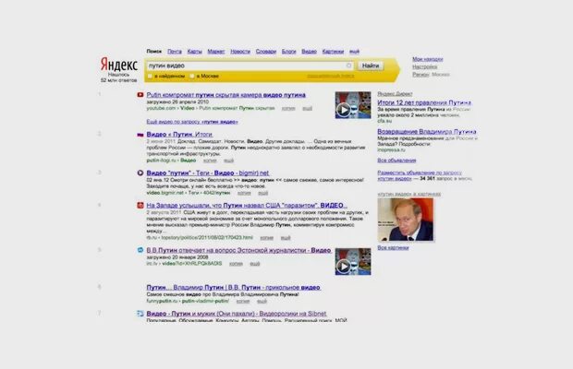Switch to the Видео tab
The width and height of the screenshot is (573, 369).
tap(310, 52)
